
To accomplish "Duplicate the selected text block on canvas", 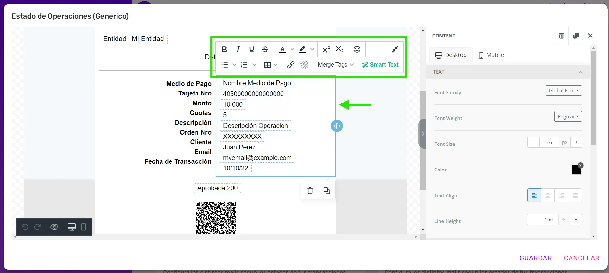I will 327,191.
